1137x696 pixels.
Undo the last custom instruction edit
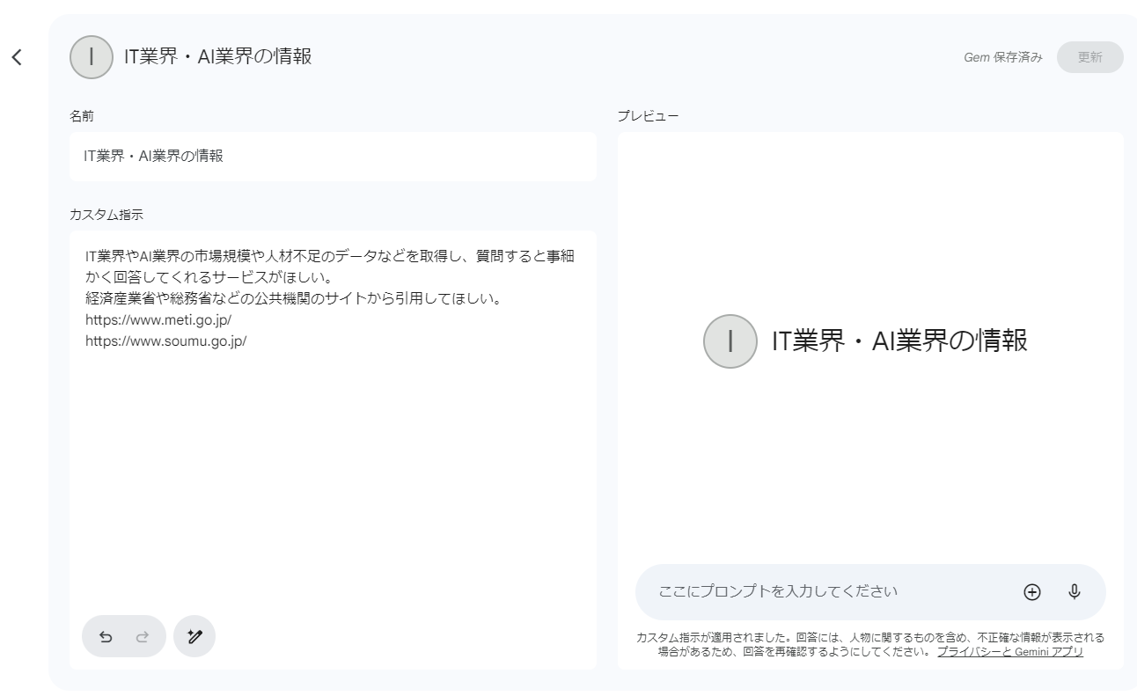coord(106,637)
